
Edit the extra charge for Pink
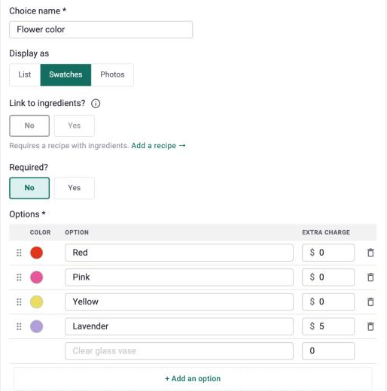328,277
